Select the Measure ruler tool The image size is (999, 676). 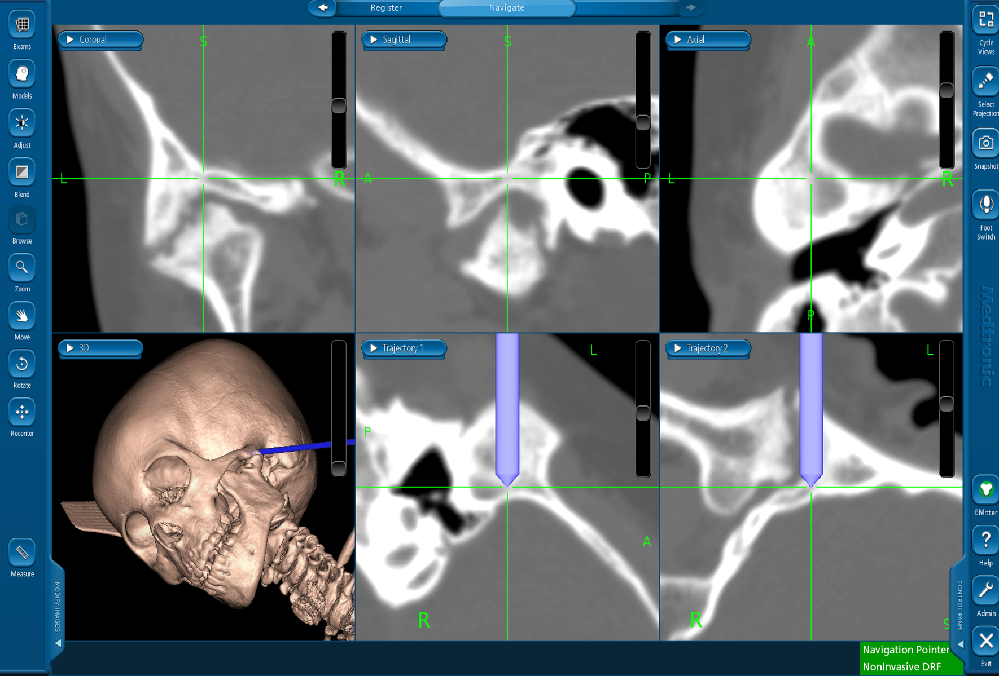(x=22, y=553)
